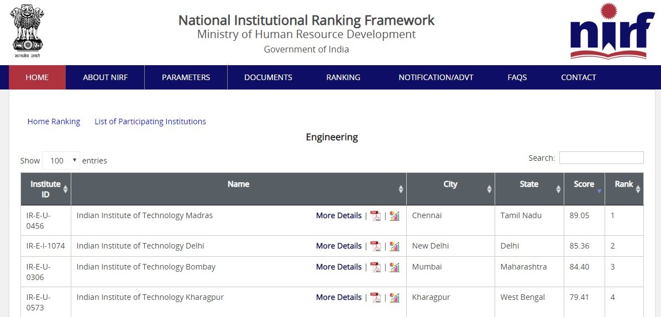Open the PDF icon for IIT Madras
661x317 pixels.
(x=375, y=216)
